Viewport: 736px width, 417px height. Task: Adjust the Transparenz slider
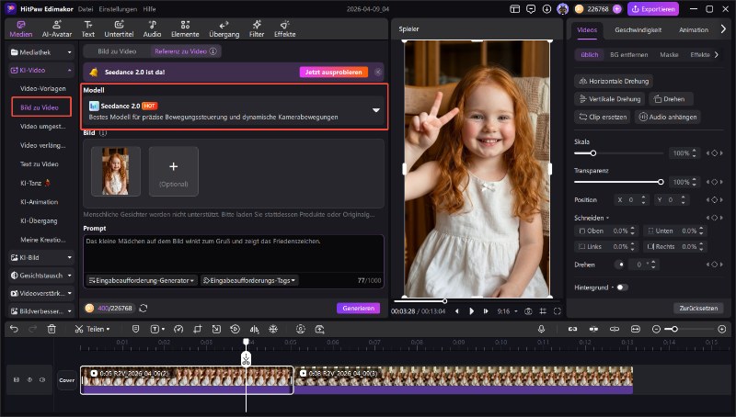click(x=661, y=182)
